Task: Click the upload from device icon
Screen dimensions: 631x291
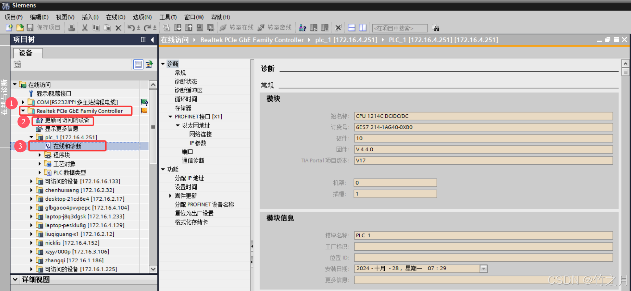Action: point(189,28)
